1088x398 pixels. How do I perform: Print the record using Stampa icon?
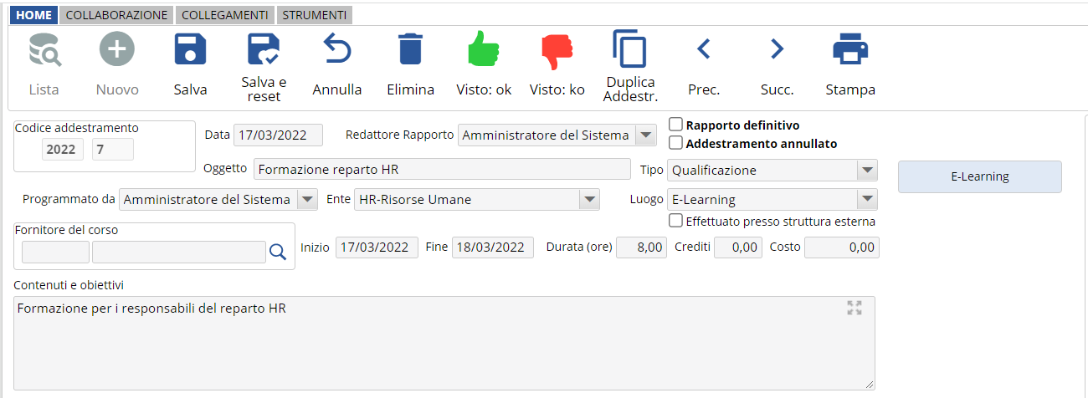pos(850,50)
